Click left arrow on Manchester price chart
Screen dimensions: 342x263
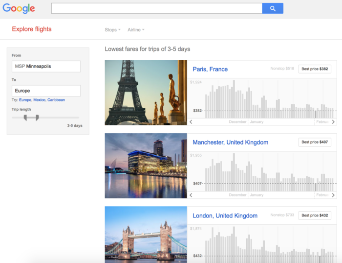coord(191,195)
